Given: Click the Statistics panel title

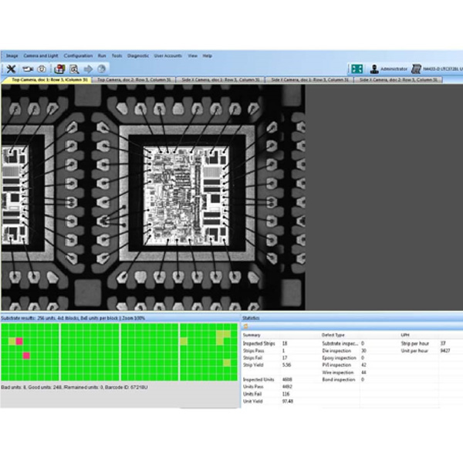Looking at the screenshot, I should (x=251, y=318).
